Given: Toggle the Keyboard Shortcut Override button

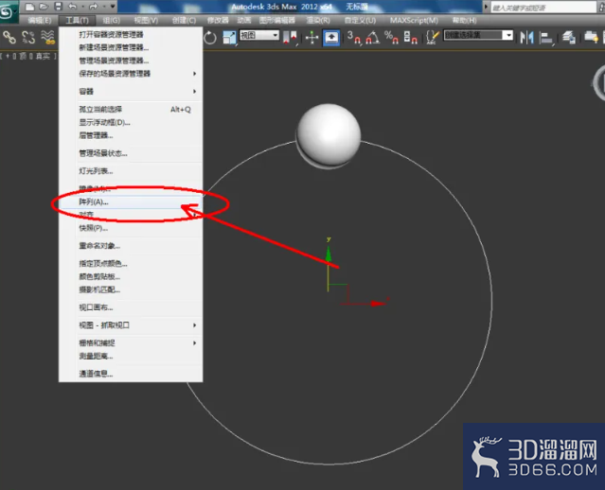Looking at the screenshot, I should point(331,38).
